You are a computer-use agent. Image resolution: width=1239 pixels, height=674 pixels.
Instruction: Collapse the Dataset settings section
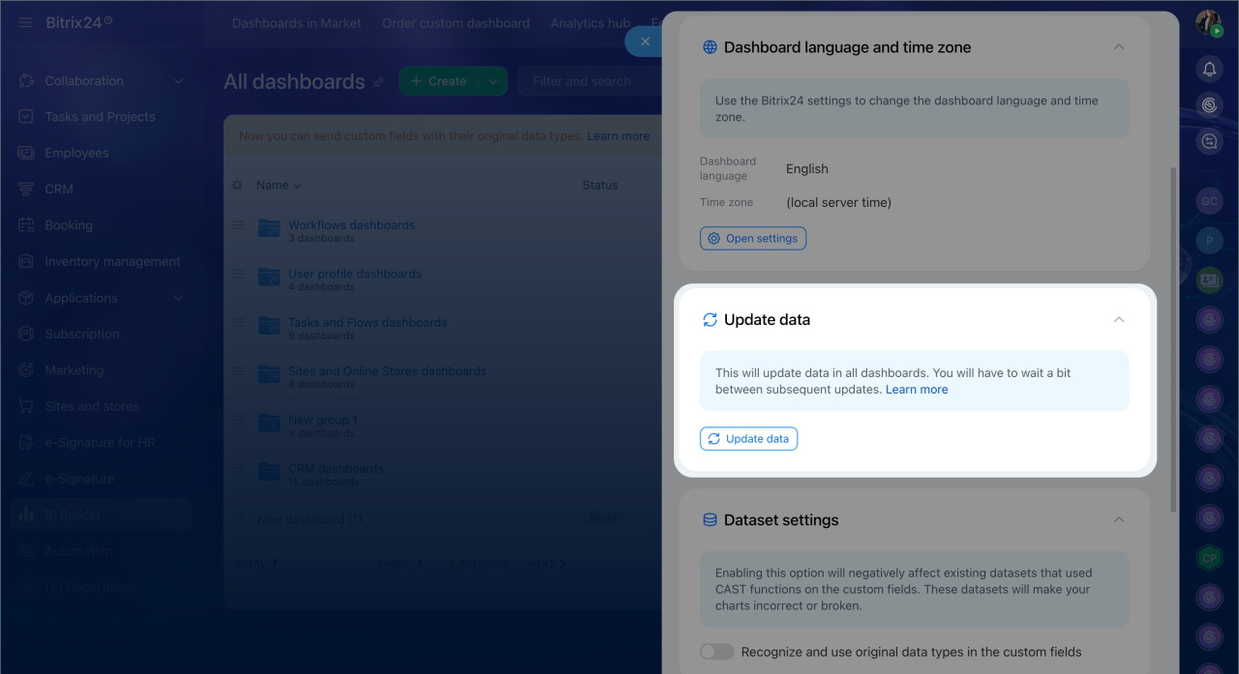click(1118, 519)
